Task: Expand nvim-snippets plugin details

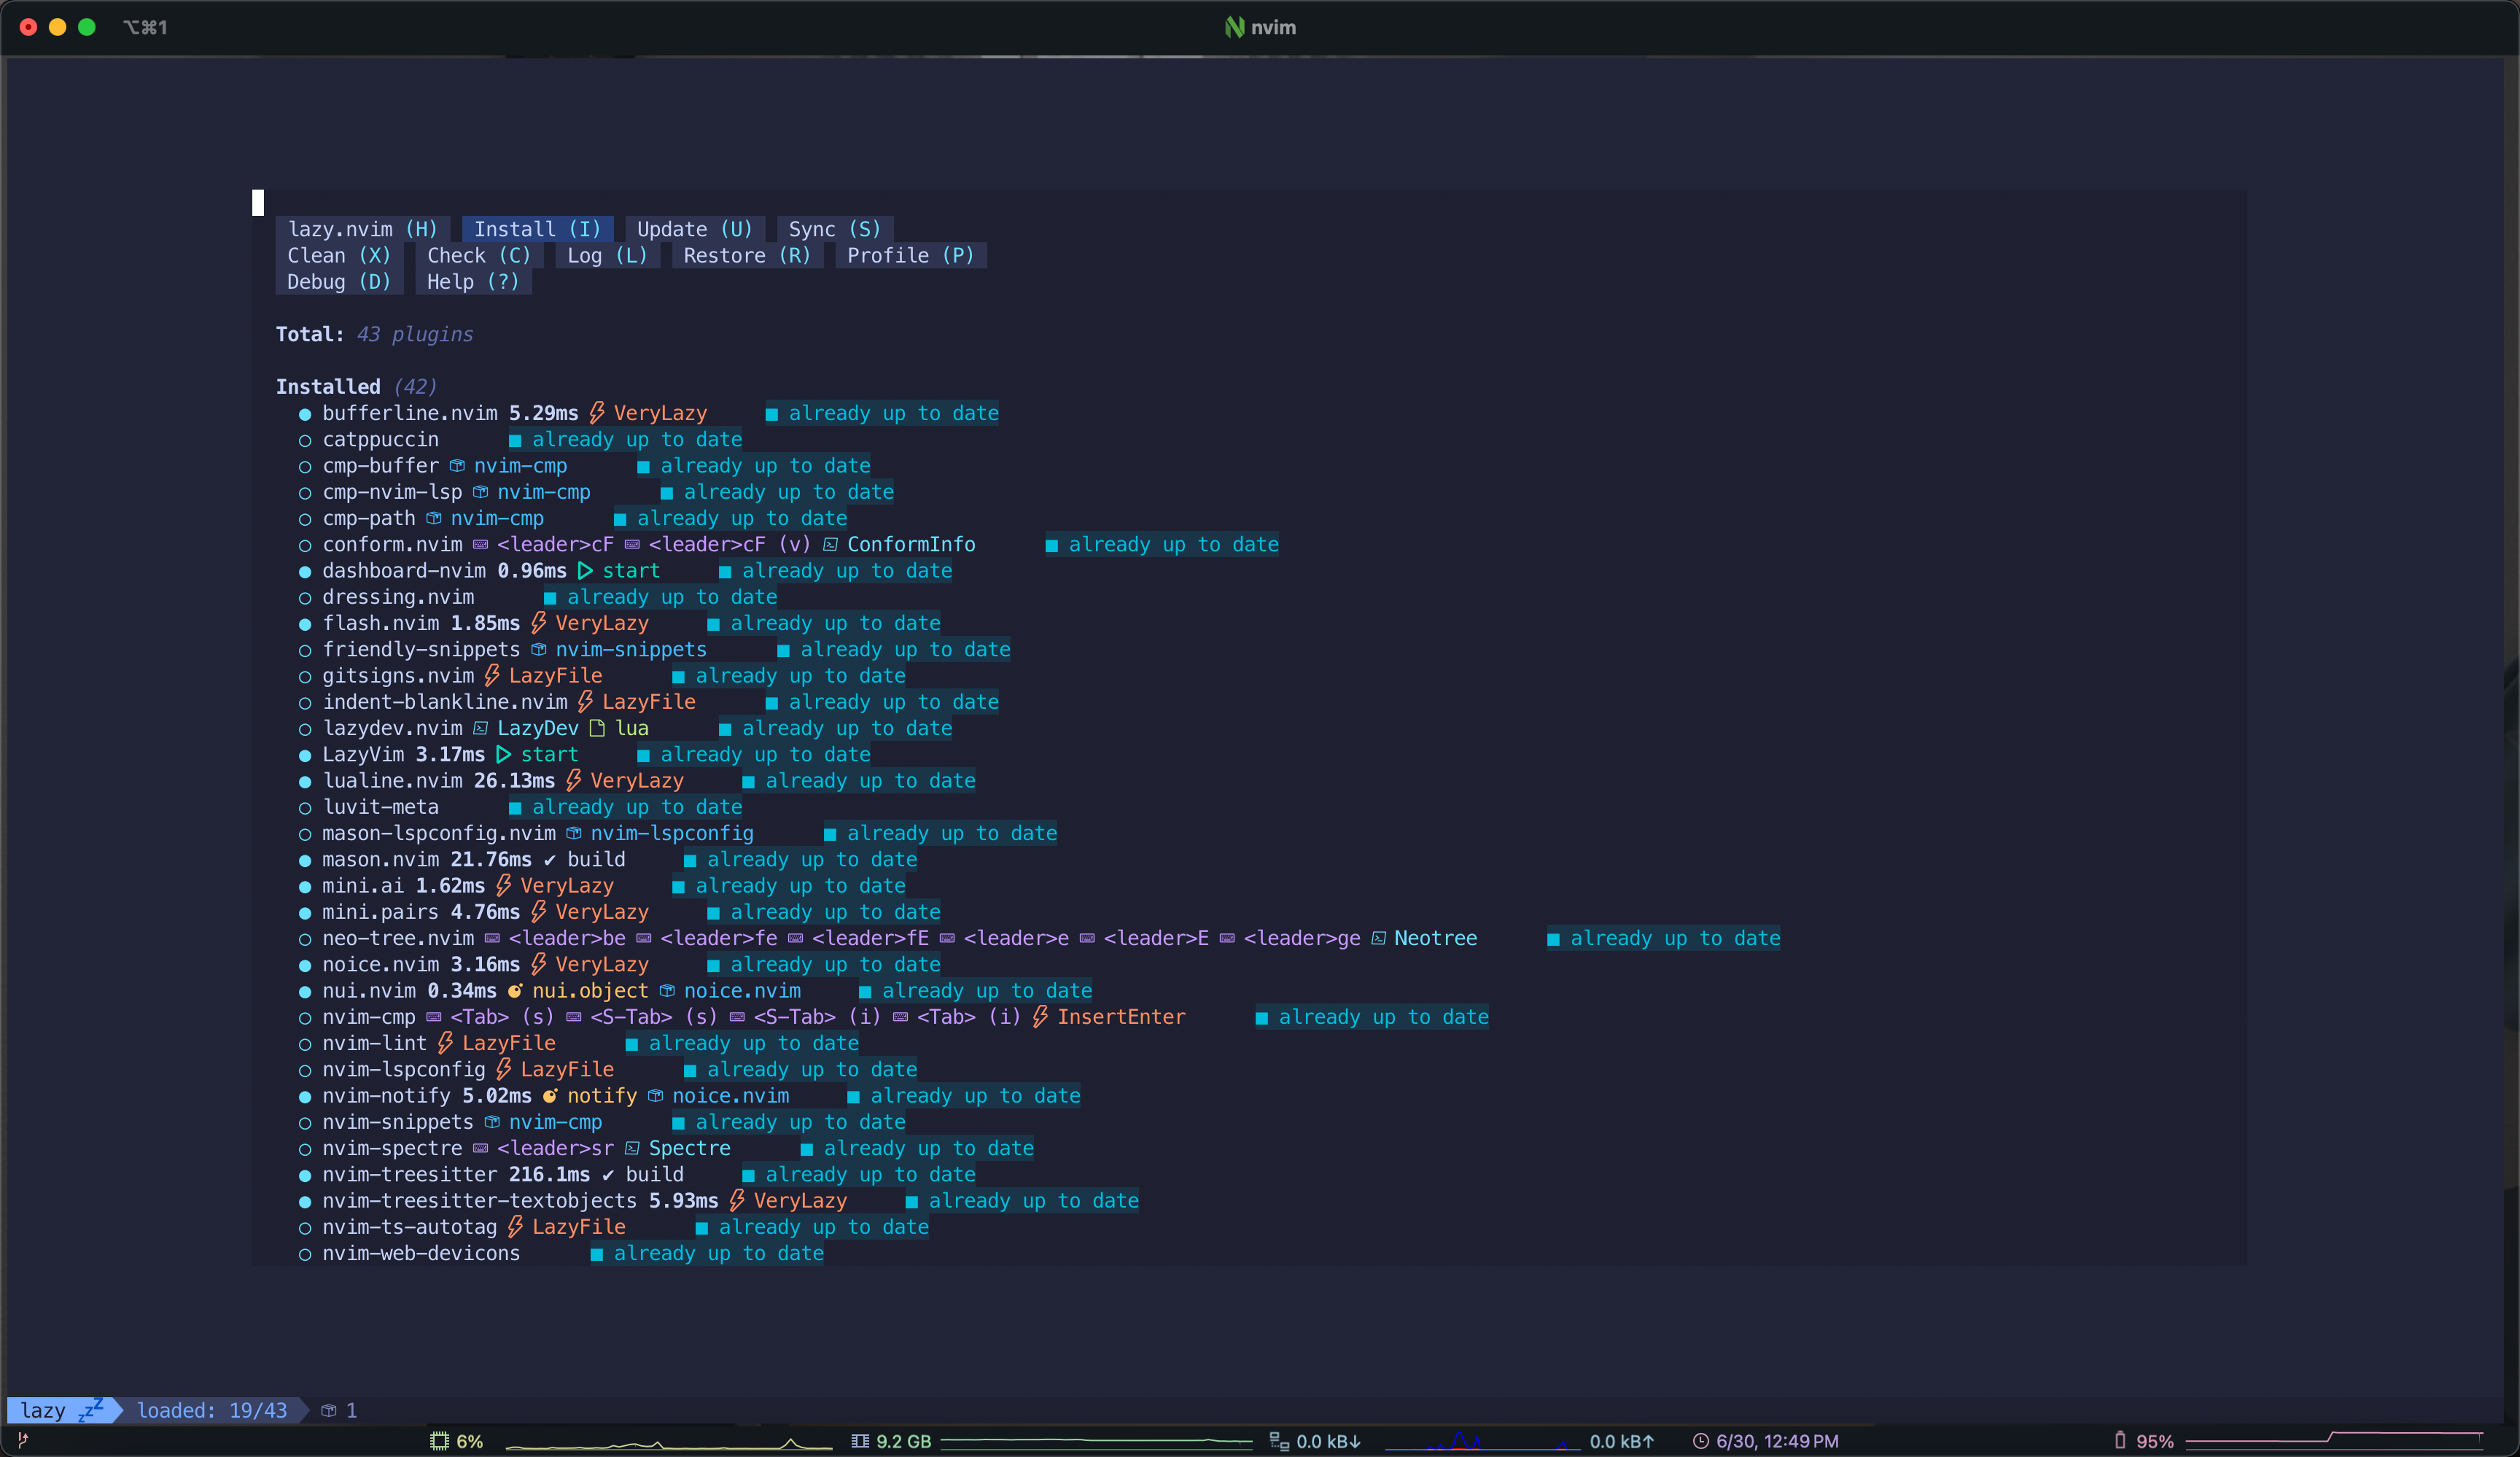Action: [398, 1122]
